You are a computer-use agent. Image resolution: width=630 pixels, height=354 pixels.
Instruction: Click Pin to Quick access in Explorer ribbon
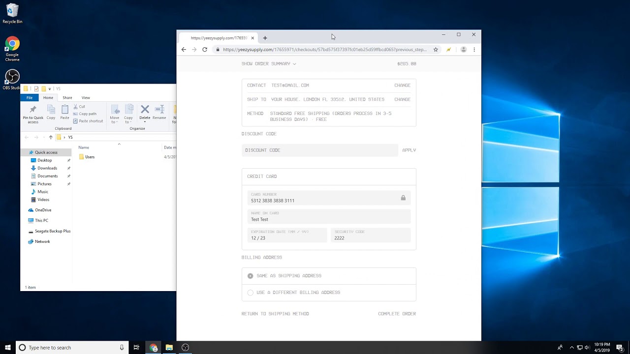(33, 114)
